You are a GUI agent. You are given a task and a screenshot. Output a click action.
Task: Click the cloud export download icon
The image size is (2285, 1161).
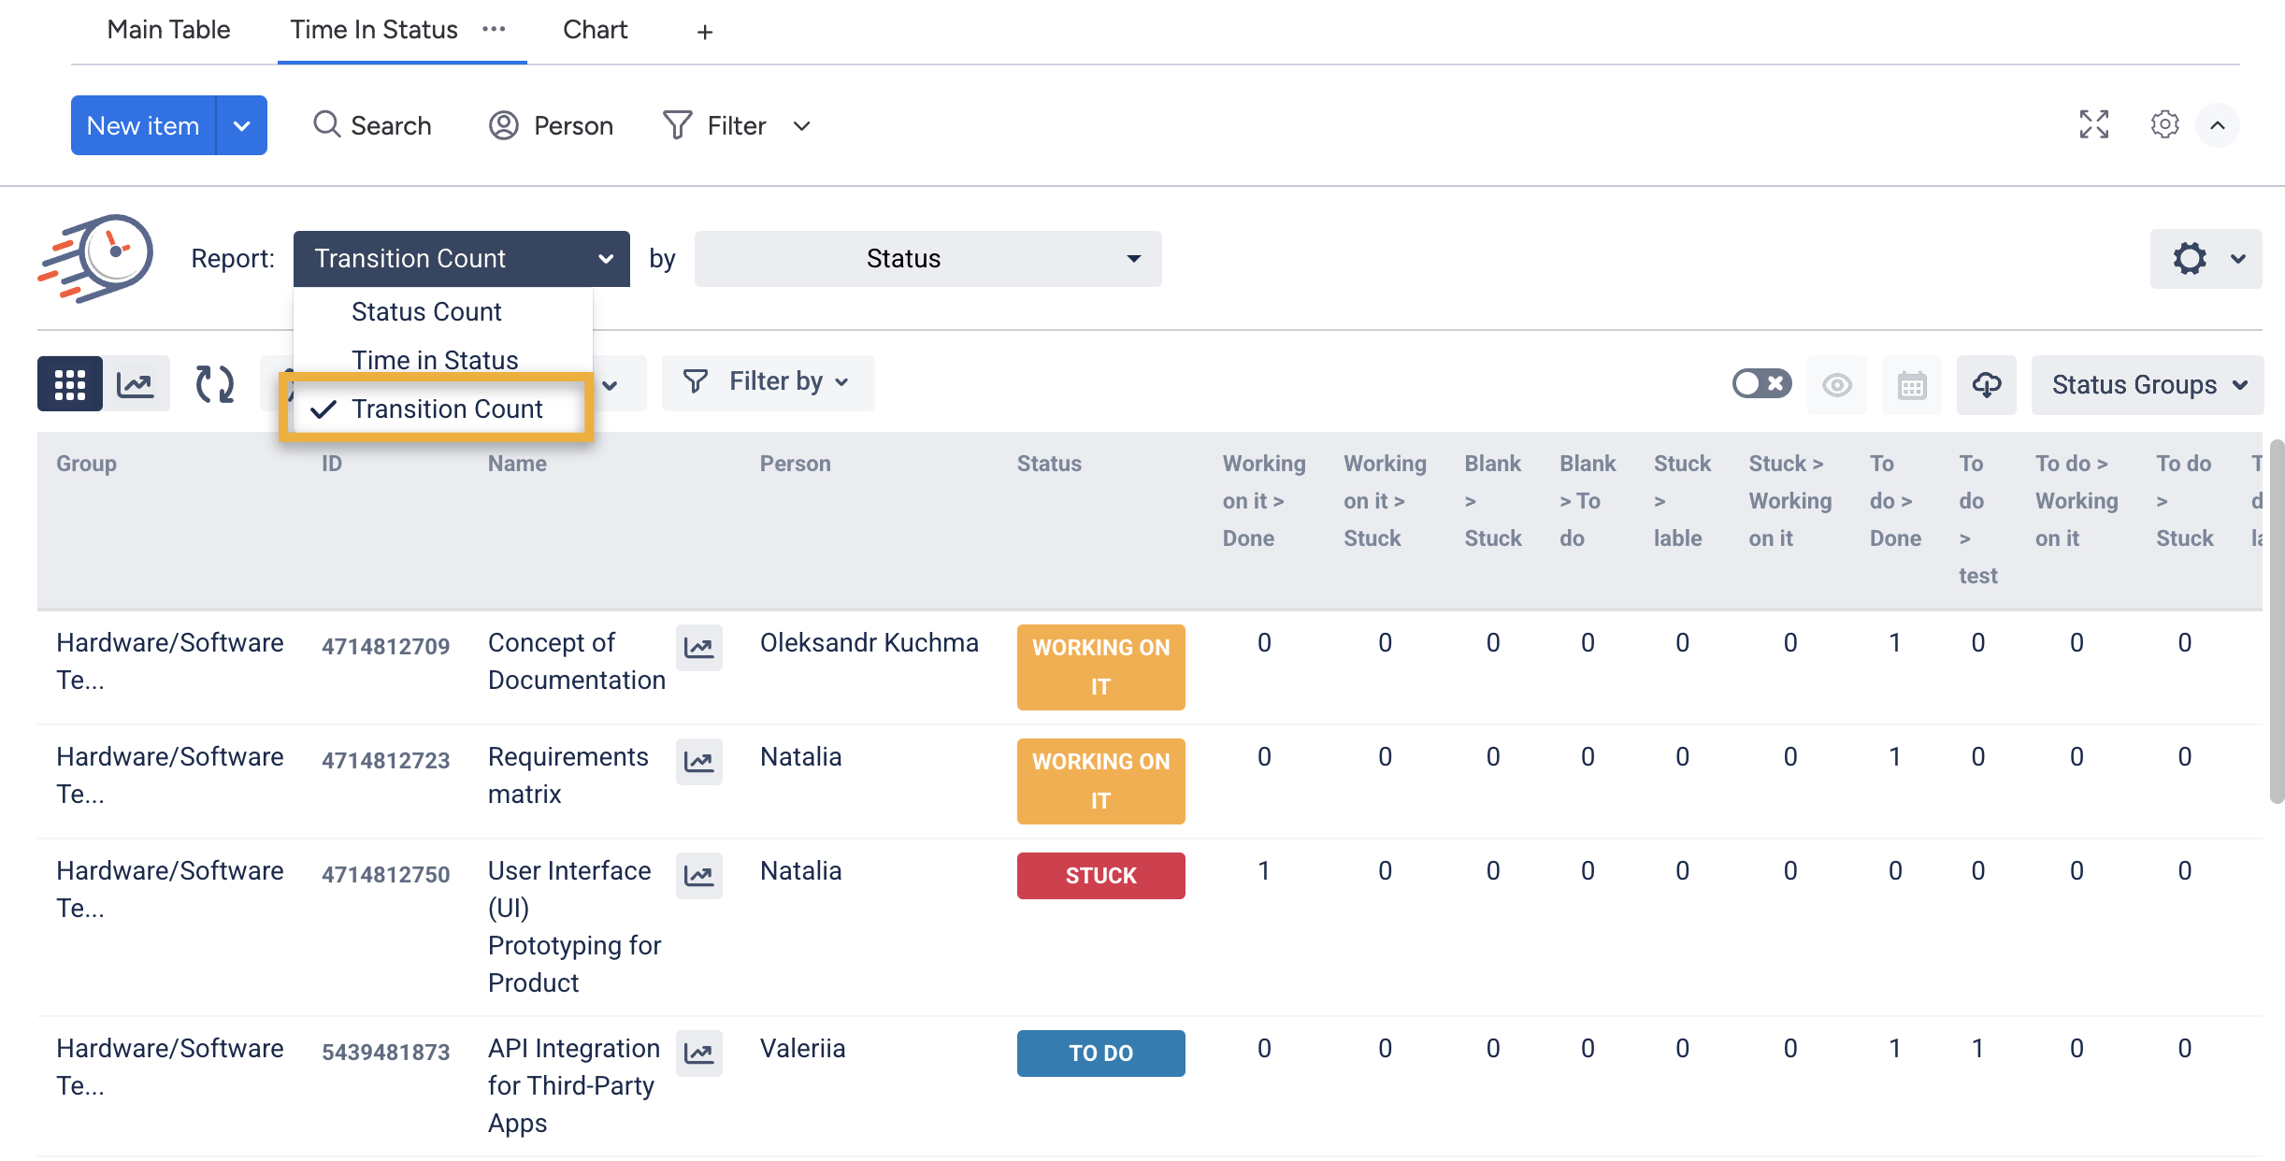click(1986, 384)
